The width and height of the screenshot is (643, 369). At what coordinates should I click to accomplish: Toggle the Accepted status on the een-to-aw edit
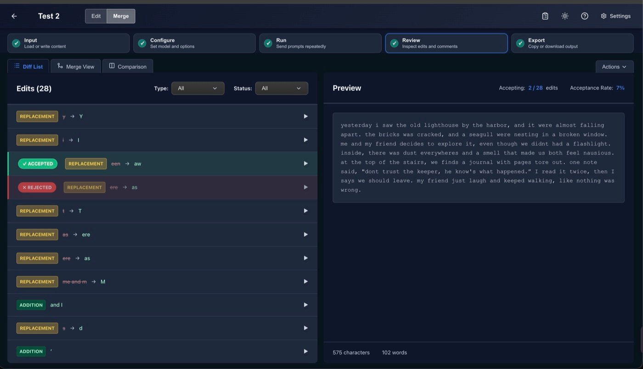[37, 163]
